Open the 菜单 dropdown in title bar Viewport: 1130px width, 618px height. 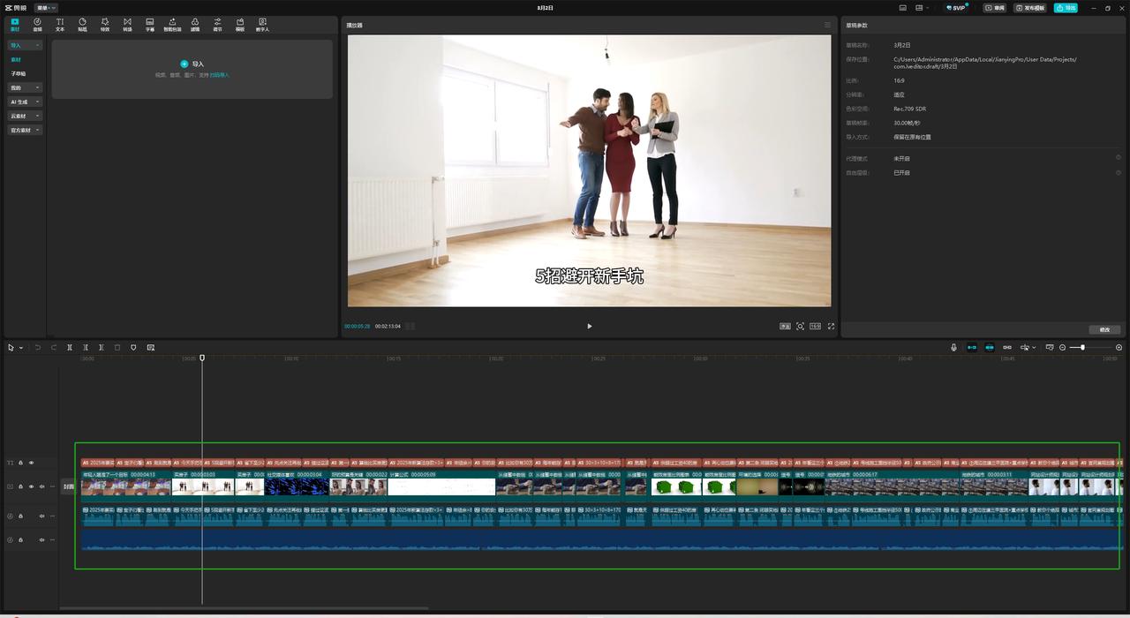pos(46,8)
